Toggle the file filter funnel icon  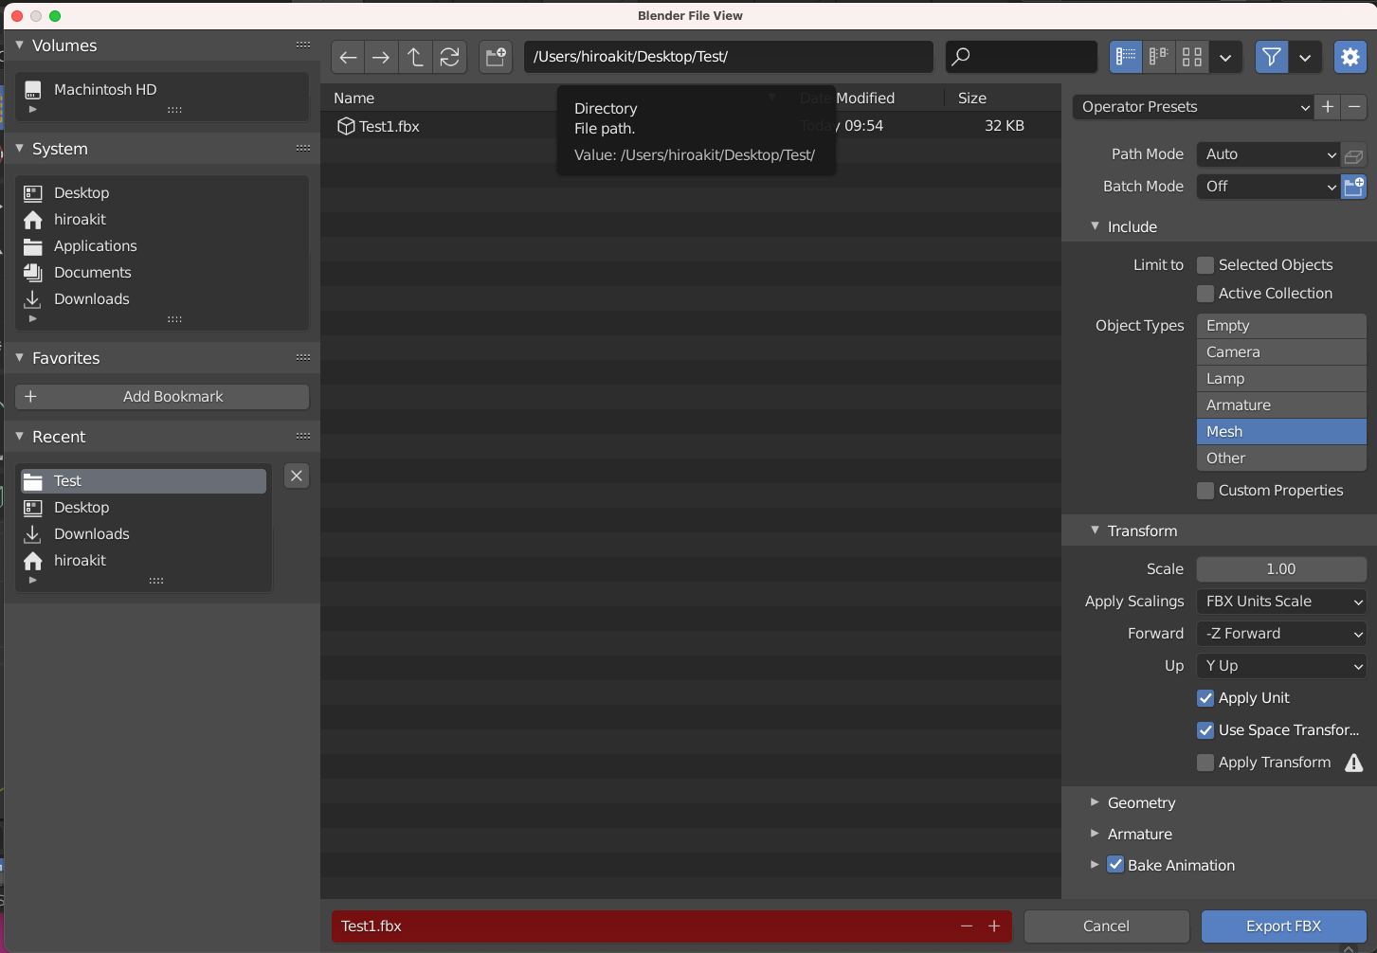[1272, 58]
